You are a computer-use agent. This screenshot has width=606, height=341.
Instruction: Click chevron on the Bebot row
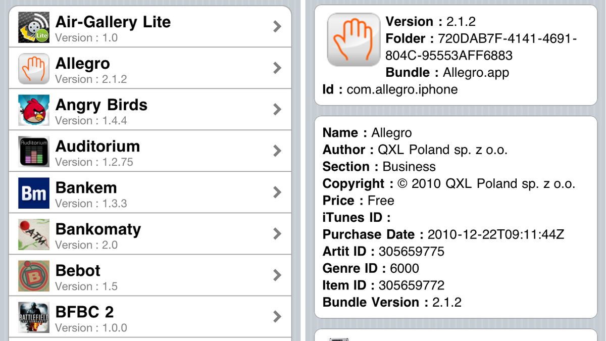(277, 275)
